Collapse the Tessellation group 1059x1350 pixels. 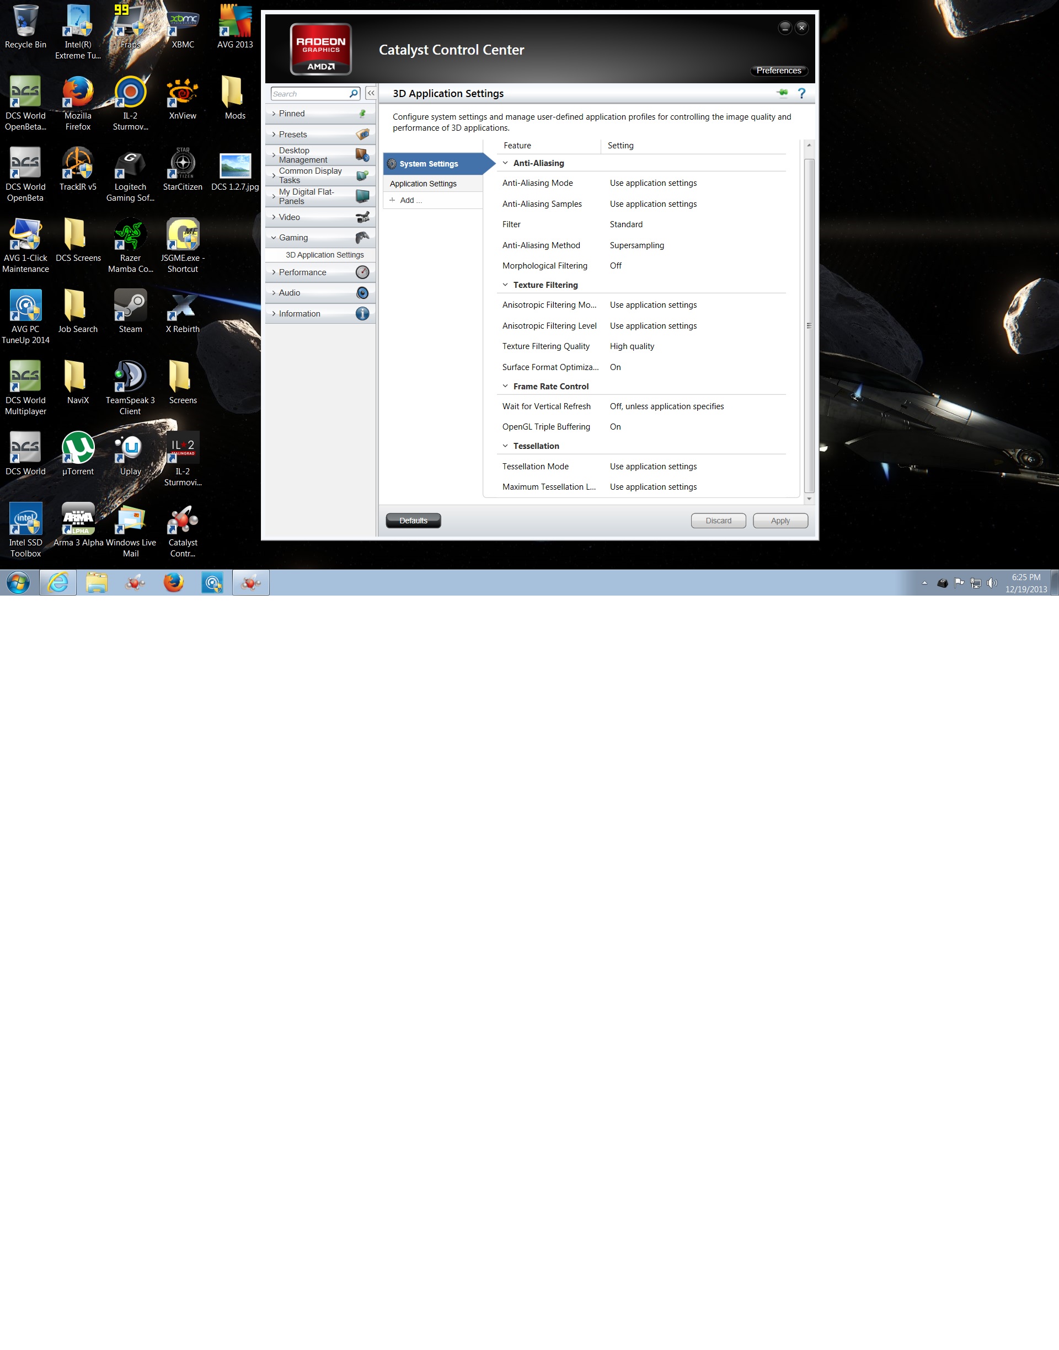505,446
